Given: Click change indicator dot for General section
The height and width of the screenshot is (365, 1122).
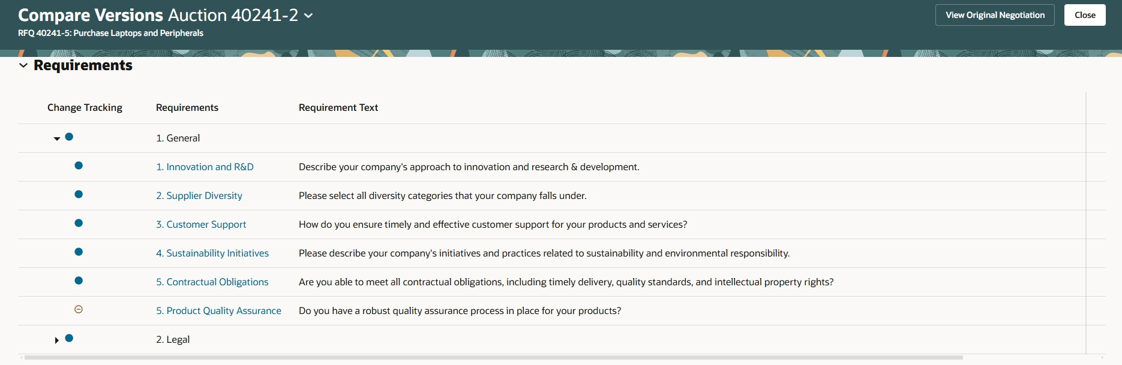Looking at the screenshot, I should [69, 137].
